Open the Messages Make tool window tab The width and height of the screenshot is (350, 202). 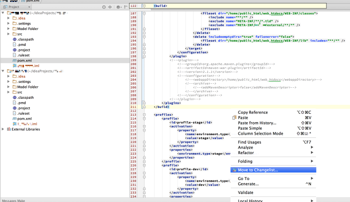(13, 201)
